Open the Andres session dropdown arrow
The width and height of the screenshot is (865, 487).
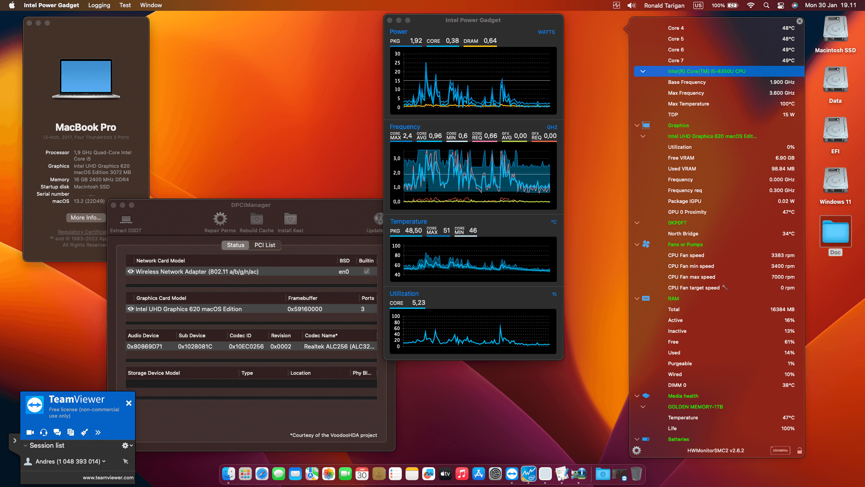[x=104, y=461]
